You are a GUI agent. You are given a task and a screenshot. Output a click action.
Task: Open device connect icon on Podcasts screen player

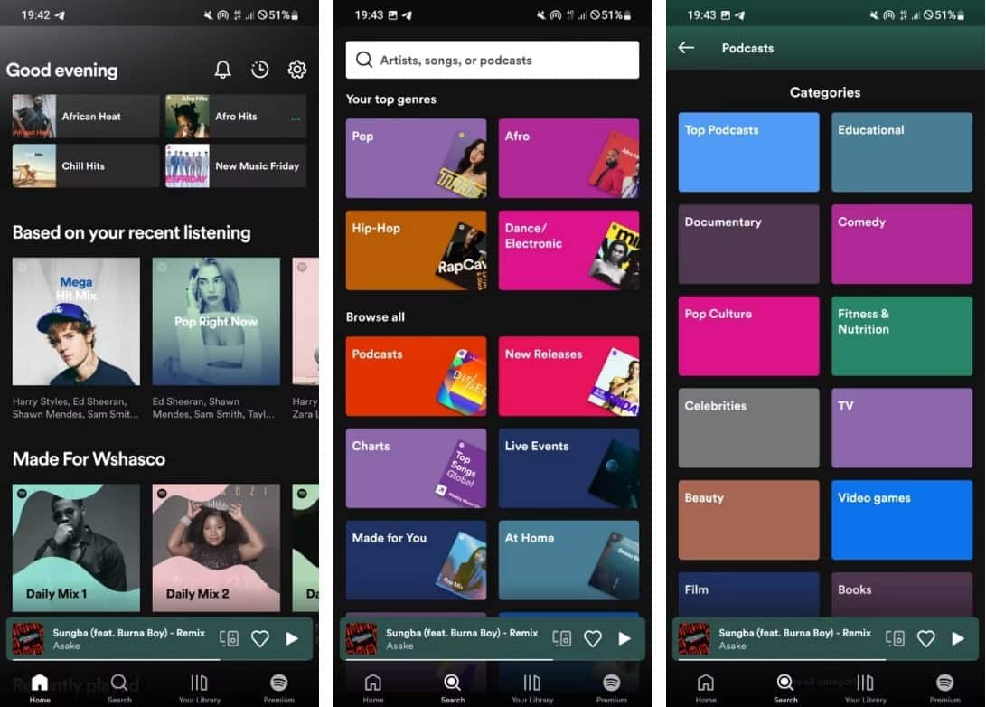coord(895,638)
